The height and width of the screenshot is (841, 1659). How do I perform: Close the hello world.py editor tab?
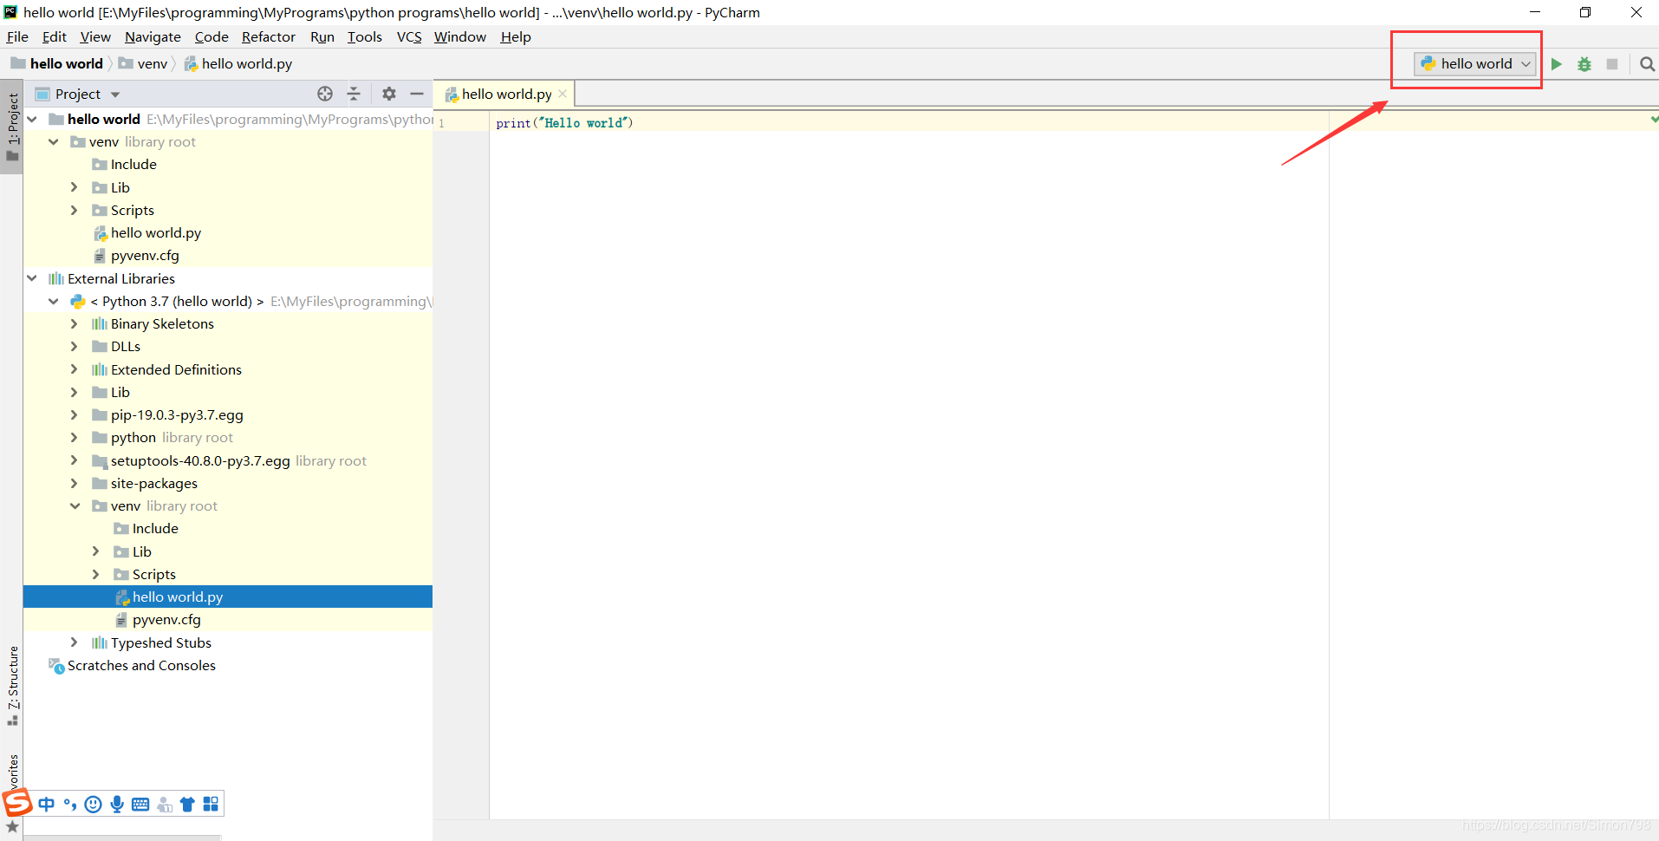tap(563, 94)
